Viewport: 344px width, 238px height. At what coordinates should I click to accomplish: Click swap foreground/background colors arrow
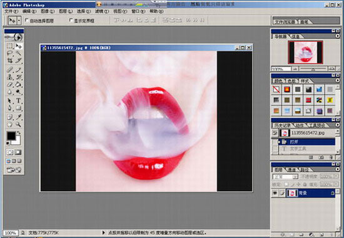point(19,133)
